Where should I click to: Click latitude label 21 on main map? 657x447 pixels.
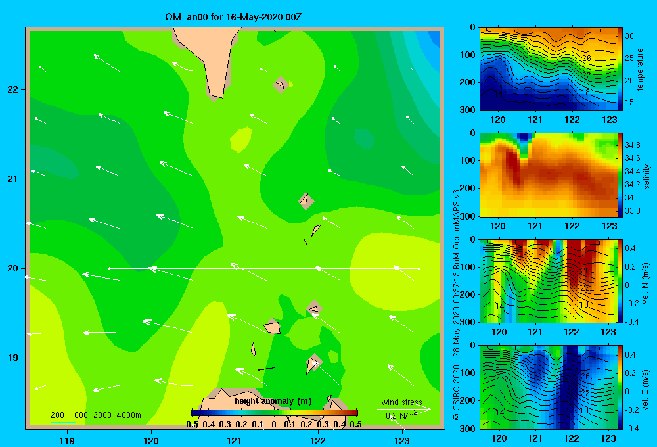coord(13,179)
